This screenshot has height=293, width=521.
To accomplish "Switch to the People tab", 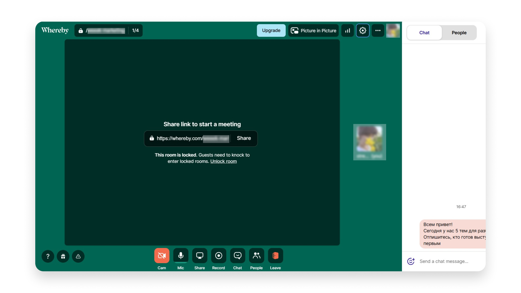I will pos(459,33).
